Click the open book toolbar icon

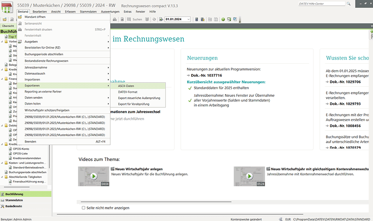(216, 19)
